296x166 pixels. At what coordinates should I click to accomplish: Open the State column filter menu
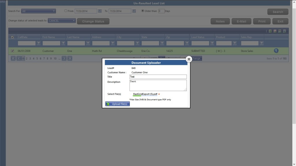coord(162,43)
